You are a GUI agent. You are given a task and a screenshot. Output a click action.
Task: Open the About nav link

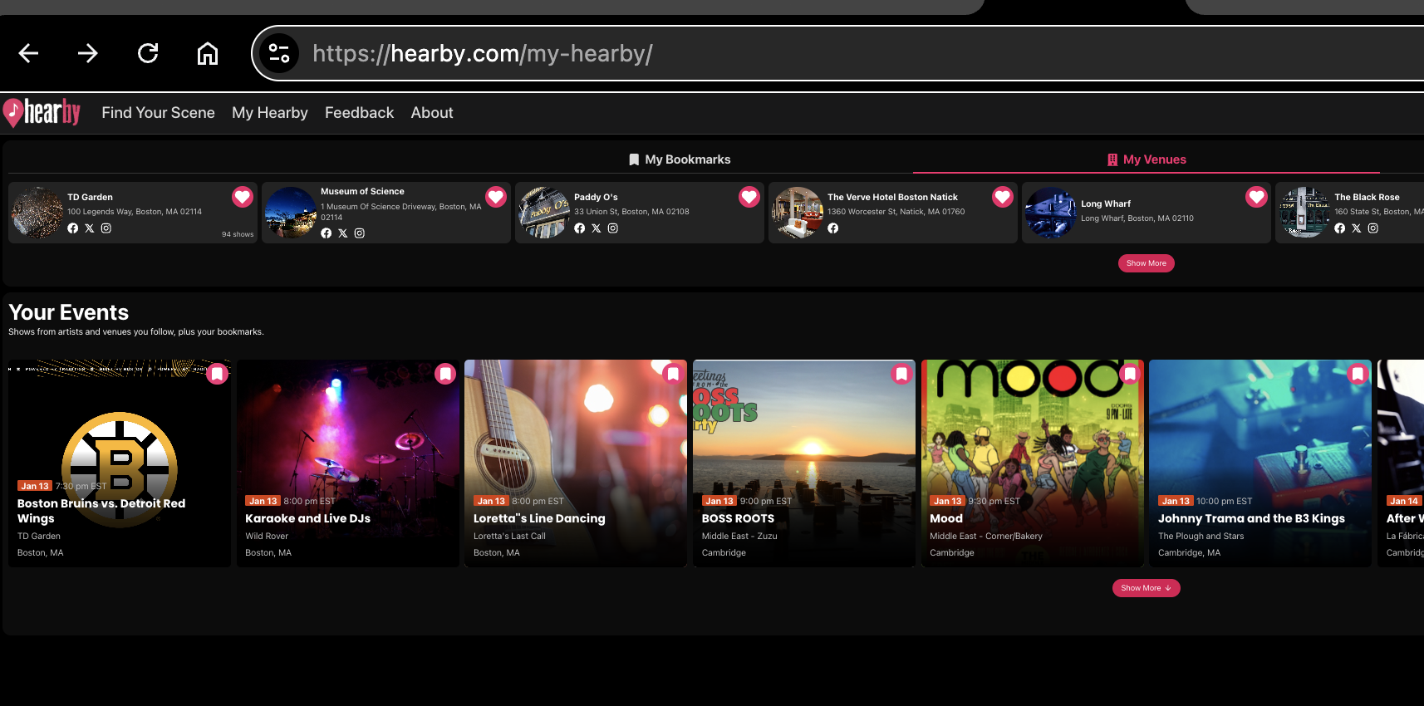tap(432, 113)
